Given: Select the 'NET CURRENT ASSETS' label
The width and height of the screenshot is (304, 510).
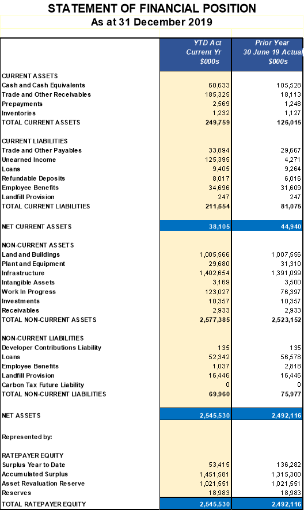Looking at the screenshot, I should 36,226.
